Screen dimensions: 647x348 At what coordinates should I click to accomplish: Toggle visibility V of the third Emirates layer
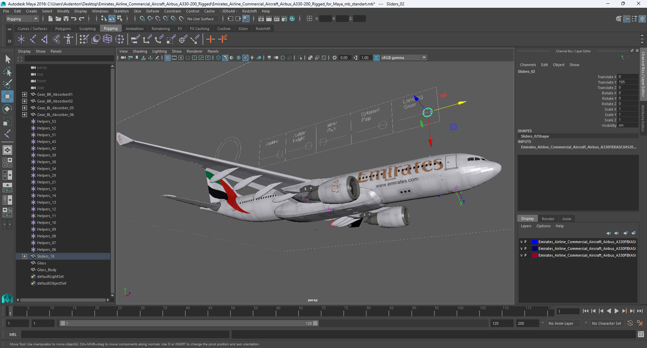521,255
